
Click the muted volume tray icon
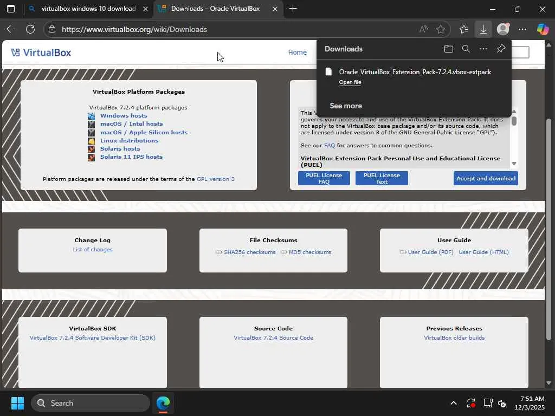pyautogui.click(x=502, y=403)
